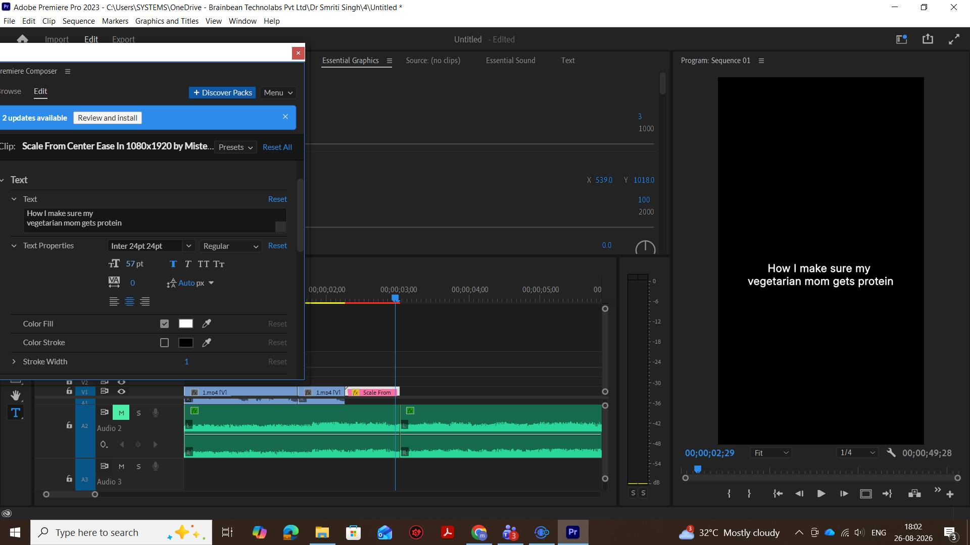The image size is (970, 545).
Task: Apply All Caps text style
Action: pyautogui.click(x=204, y=264)
